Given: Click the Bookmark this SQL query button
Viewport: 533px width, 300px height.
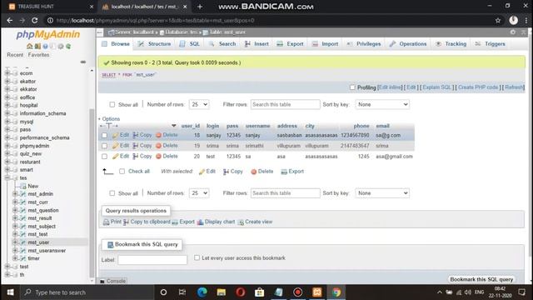Looking at the screenshot, I should pyautogui.click(x=481, y=279).
